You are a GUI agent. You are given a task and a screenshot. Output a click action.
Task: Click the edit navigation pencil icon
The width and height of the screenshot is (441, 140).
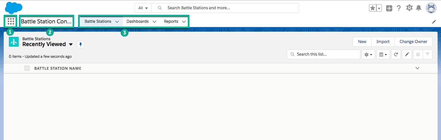[434, 22]
